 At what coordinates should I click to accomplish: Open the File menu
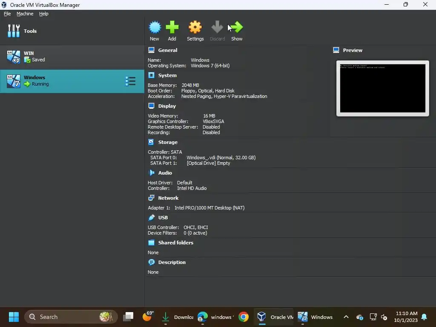pyautogui.click(x=7, y=14)
